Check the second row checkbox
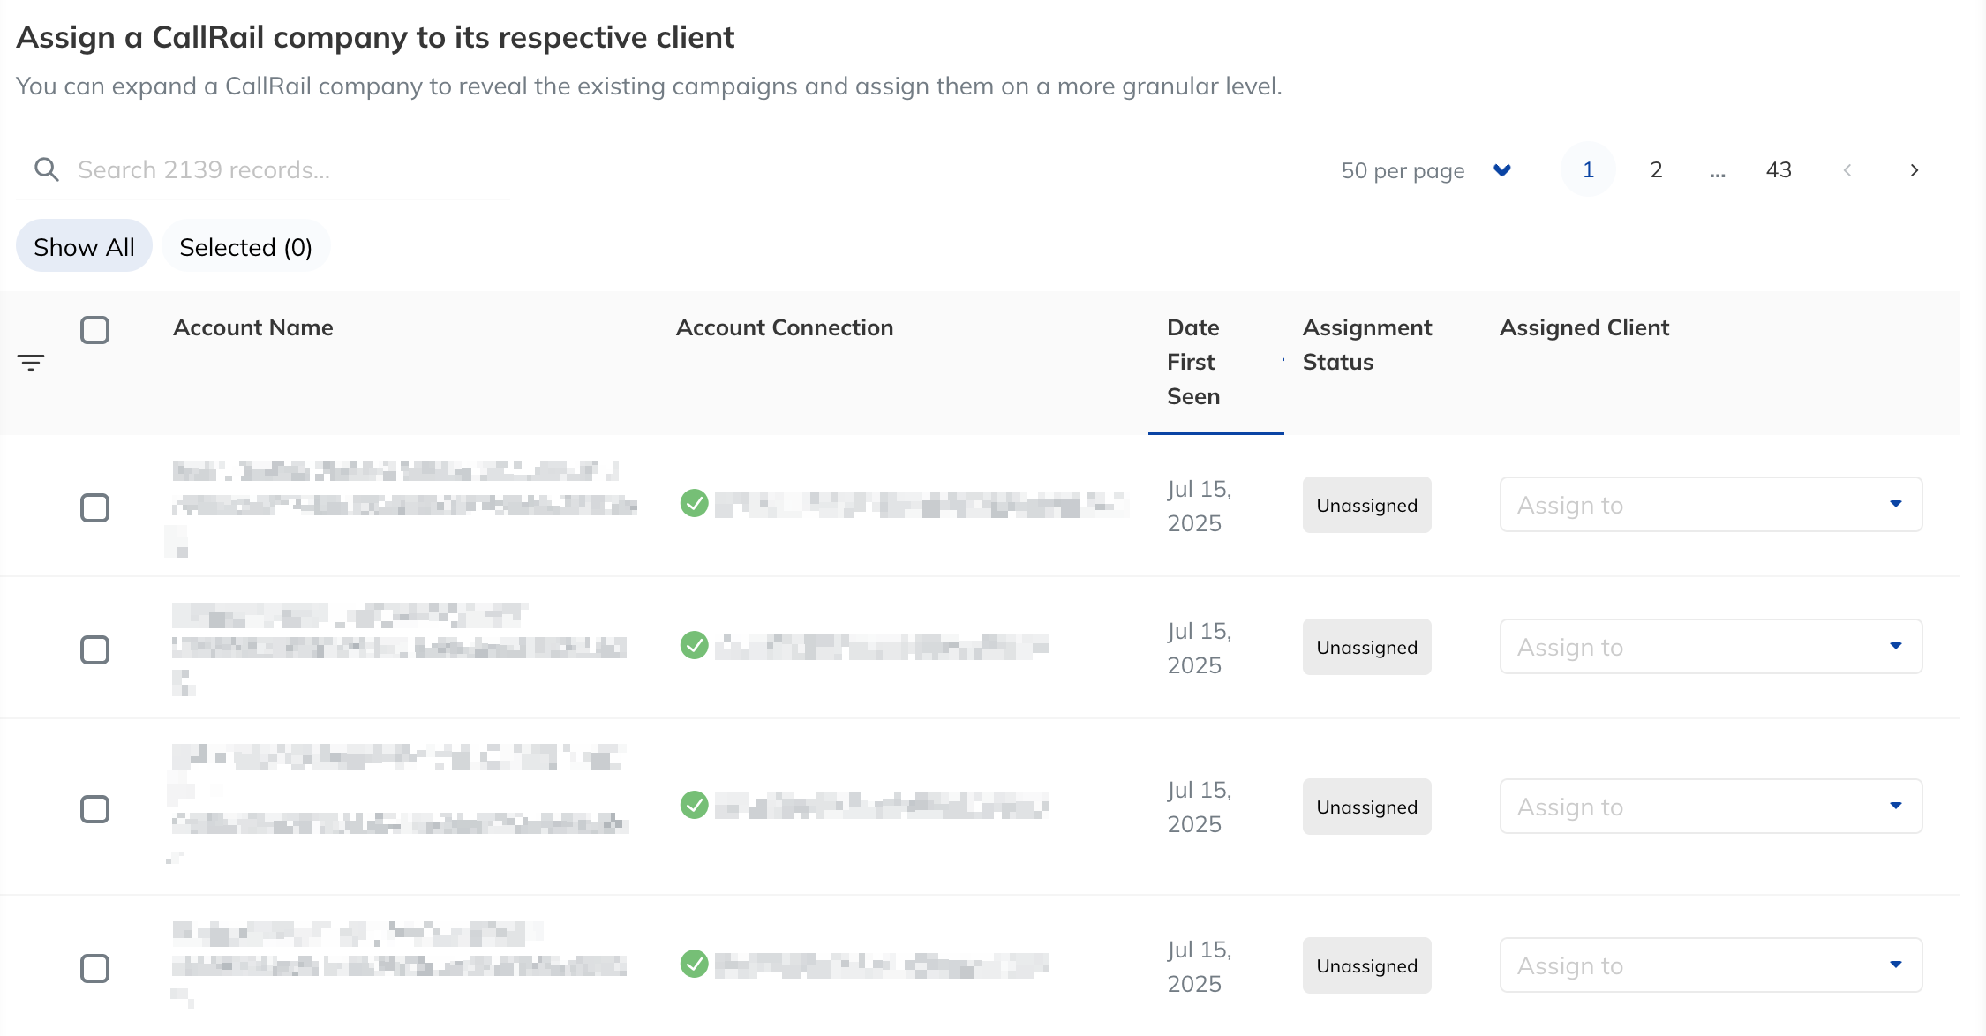This screenshot has height=1036, width=1986. (x=94, y=649)
